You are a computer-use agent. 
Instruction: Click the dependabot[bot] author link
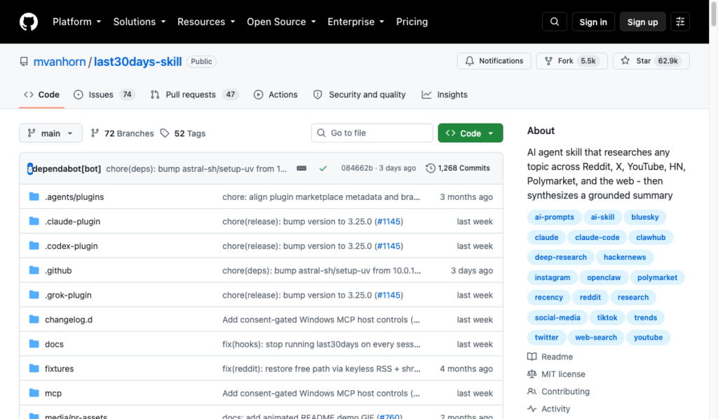pos(67,168)
